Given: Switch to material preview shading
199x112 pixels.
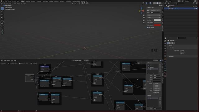Looking at the screenshot, I should tap(159, 3).
